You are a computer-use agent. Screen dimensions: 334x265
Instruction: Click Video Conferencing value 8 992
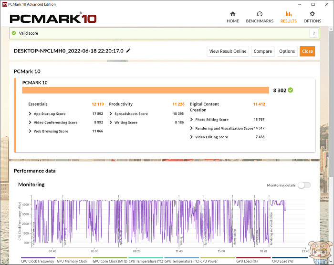[x=99, y=122]
